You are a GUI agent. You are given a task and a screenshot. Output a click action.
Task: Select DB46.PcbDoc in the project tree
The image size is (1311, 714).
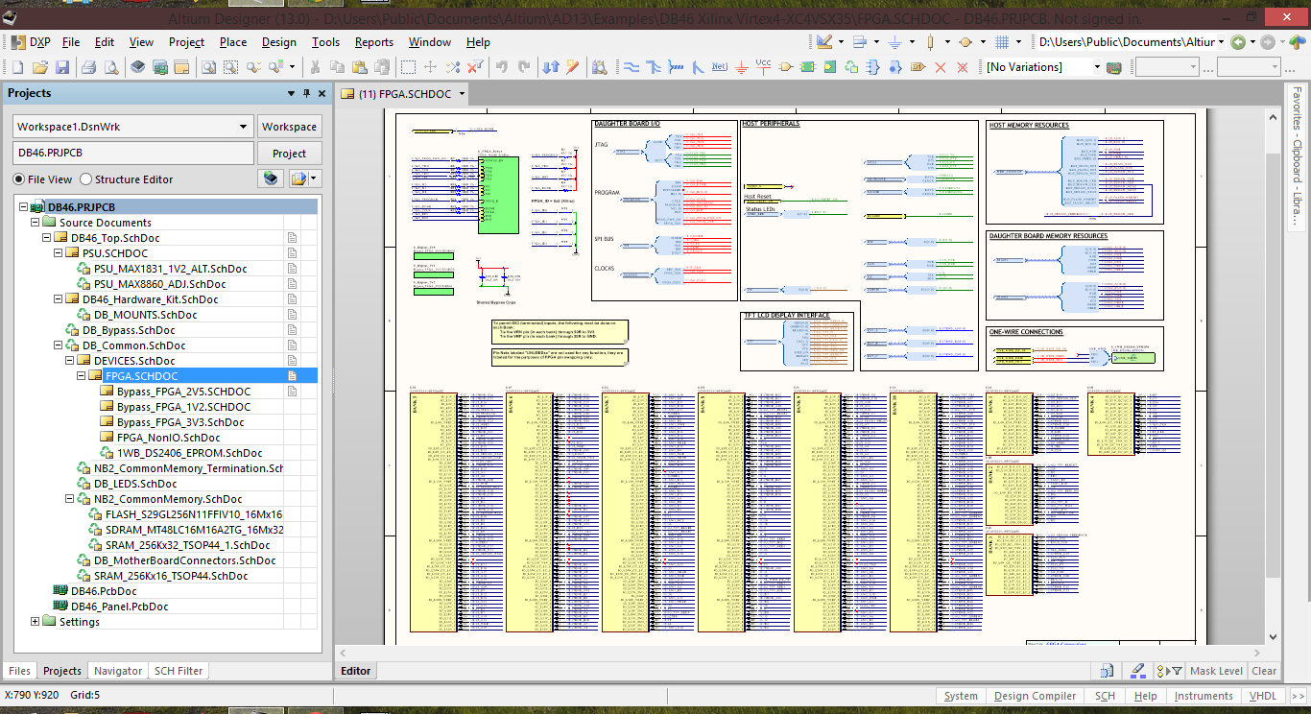click(x=104, y=591)
